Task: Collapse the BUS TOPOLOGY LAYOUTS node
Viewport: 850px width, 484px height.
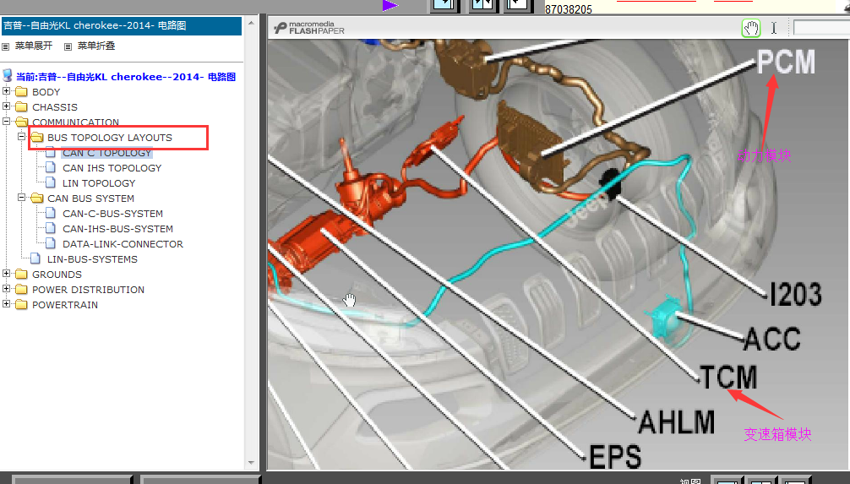Action: [x=22, y=137]
